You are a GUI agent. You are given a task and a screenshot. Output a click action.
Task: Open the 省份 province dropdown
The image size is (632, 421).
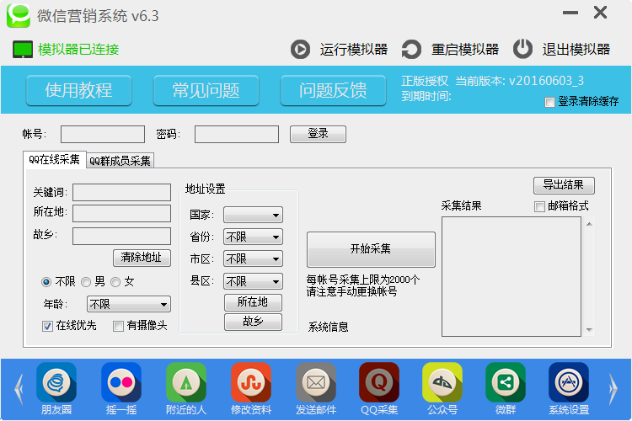pos(253,237)
